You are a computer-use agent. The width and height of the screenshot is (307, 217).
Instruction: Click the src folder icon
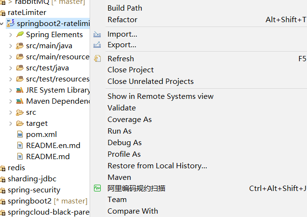point(20,112)
